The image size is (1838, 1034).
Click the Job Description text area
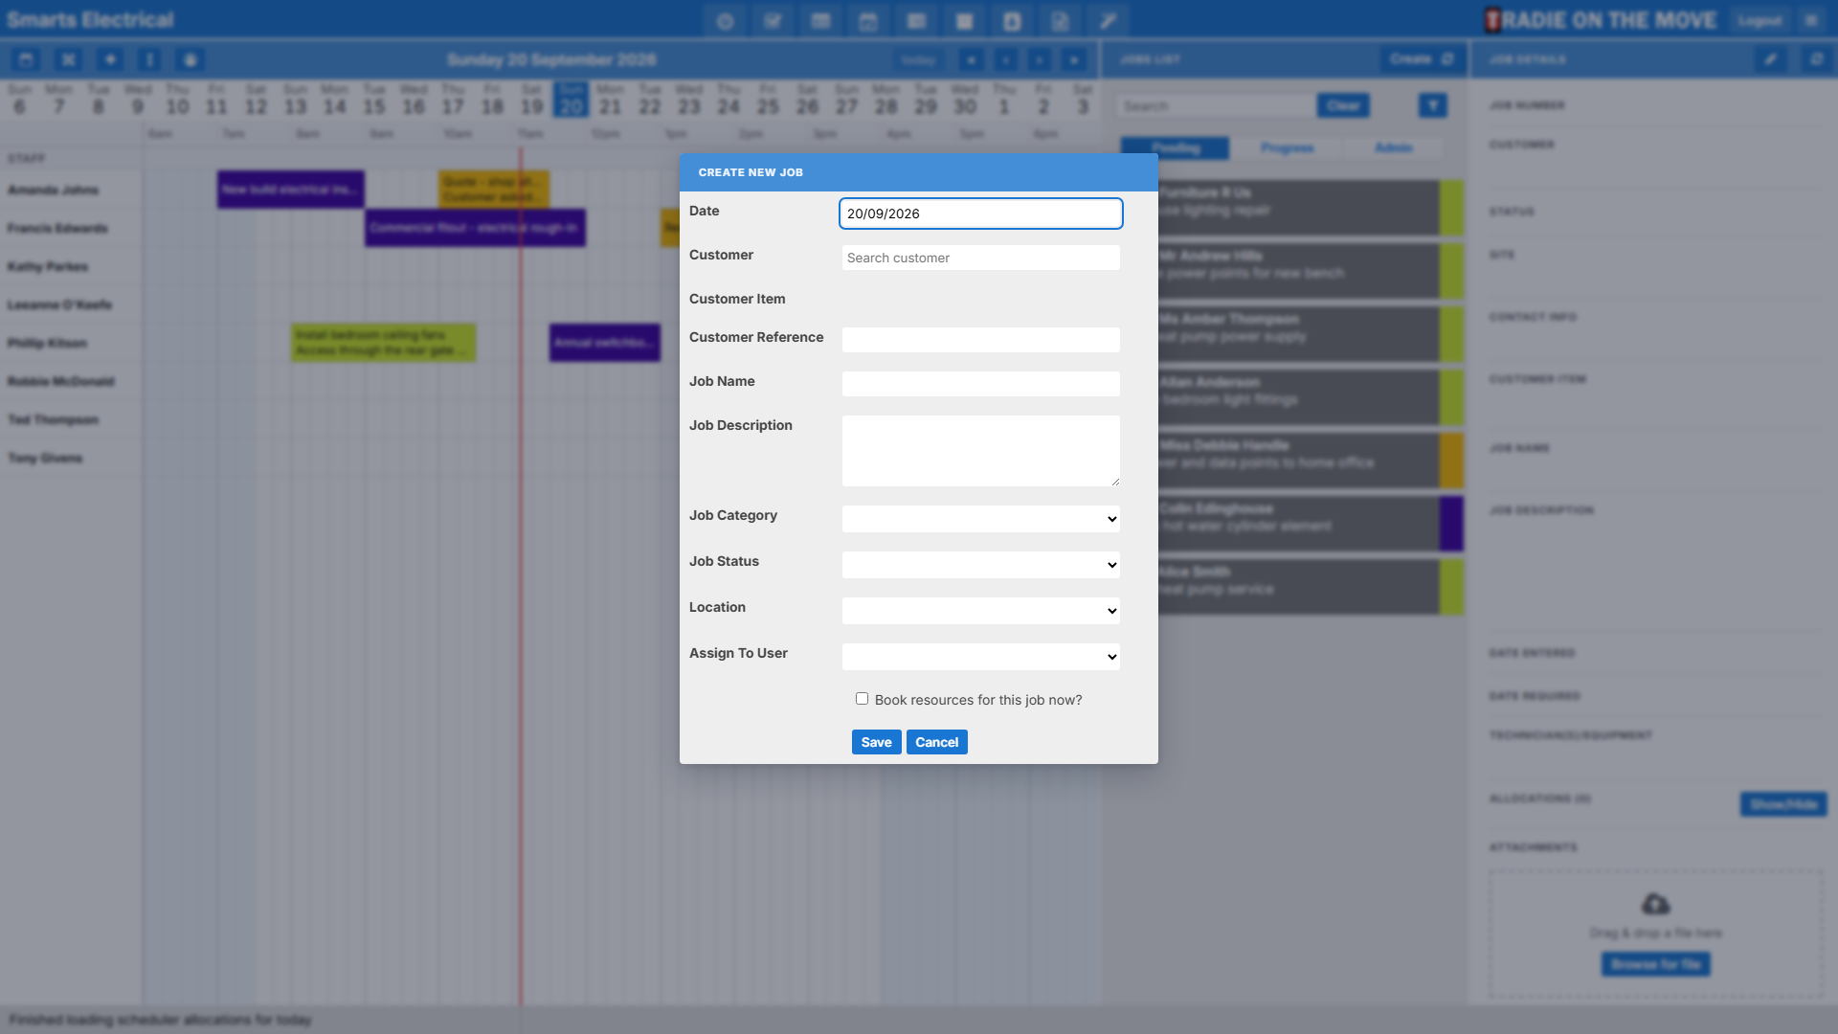(x=980, y=451)
